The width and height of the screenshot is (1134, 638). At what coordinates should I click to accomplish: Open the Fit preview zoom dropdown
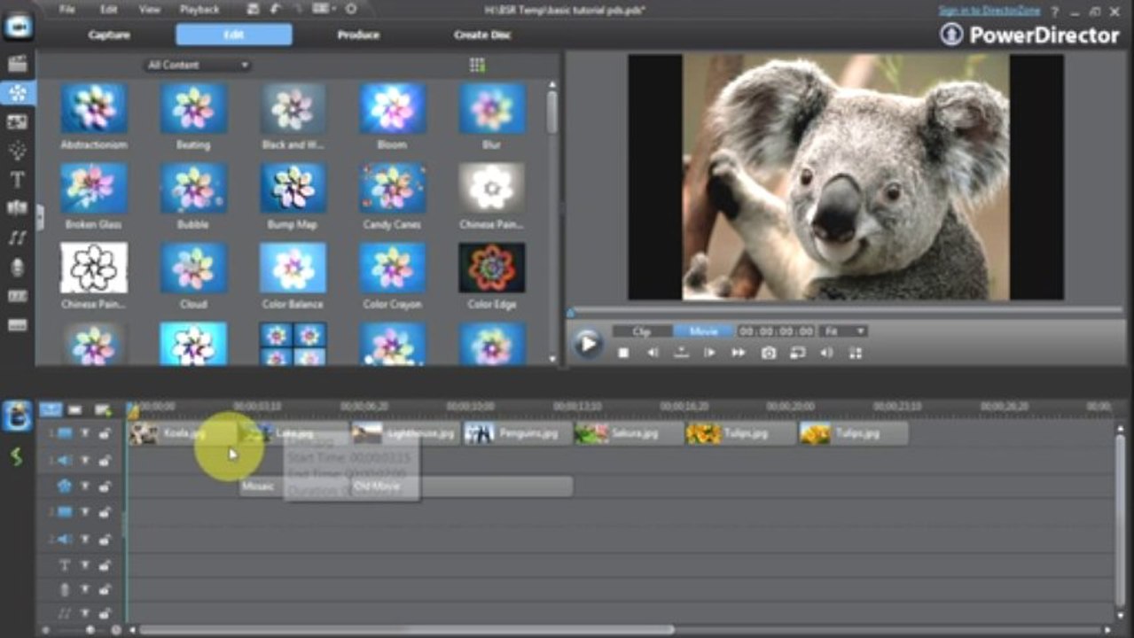pos(843,331)
